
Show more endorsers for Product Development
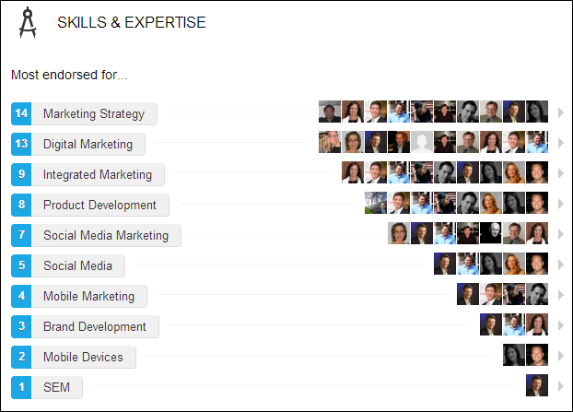click(559, 205)
